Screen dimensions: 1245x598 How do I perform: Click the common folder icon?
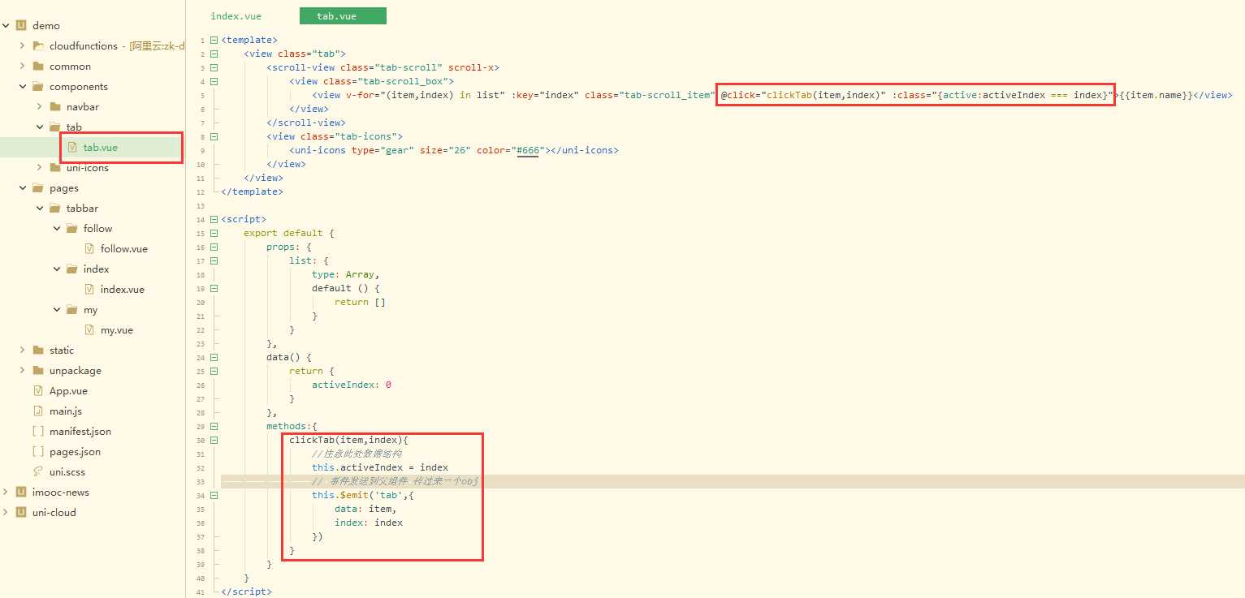[37, 67]
